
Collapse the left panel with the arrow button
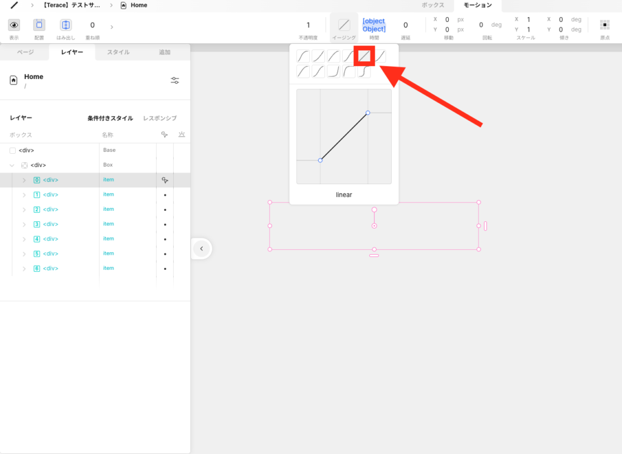[x=202, y=249]
